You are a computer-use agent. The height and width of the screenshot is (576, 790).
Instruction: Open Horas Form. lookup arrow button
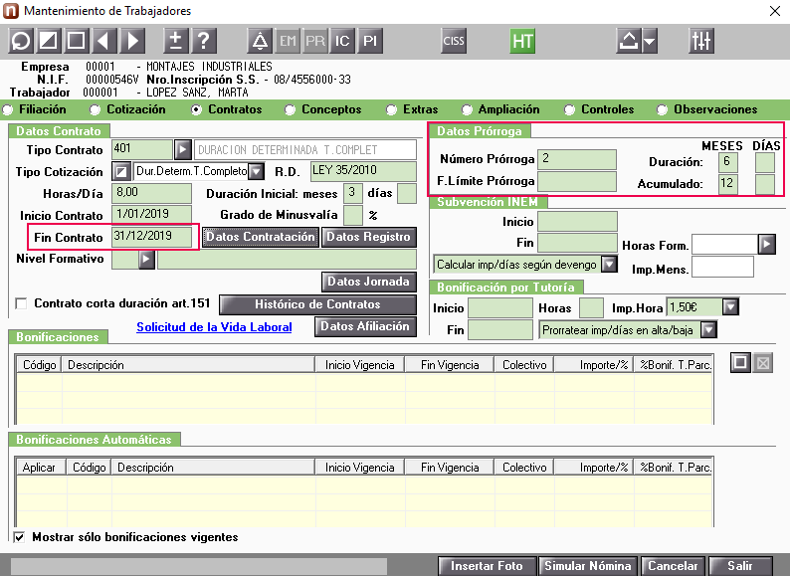(767, 245)
